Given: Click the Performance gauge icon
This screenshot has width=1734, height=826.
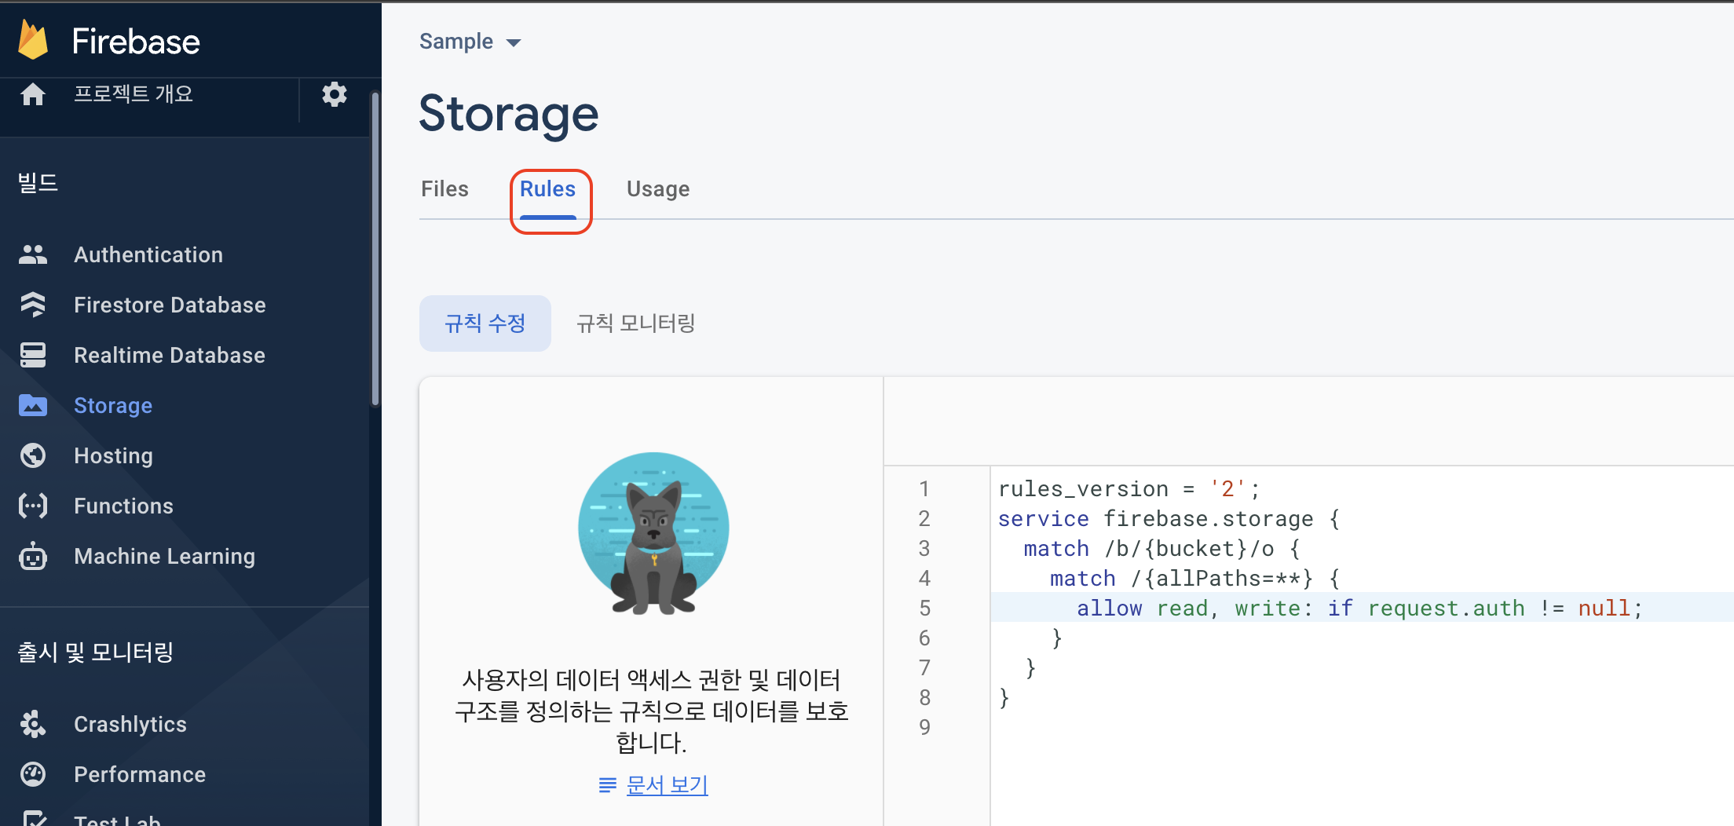Looking at the screenshot, I should pyautogui.click(x=33, y=774).
